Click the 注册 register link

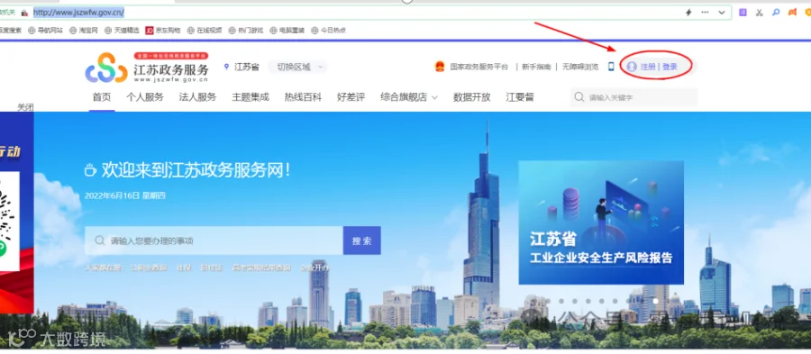coord(648,67)
